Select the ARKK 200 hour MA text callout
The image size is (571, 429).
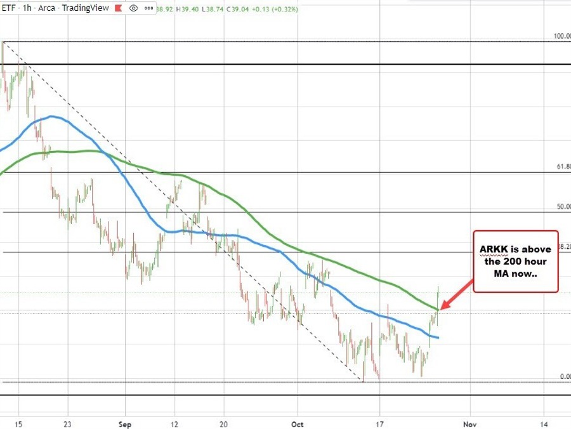515,261
